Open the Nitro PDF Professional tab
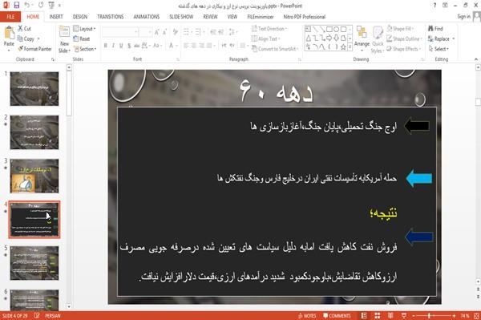The width and height of the screenshot is (481, 320). 305,17
